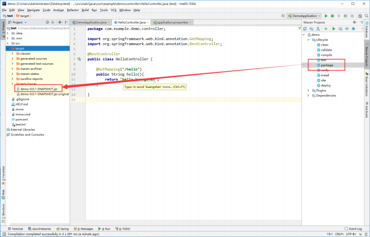Open Maven panel settings gear

[x=354, y=22]
